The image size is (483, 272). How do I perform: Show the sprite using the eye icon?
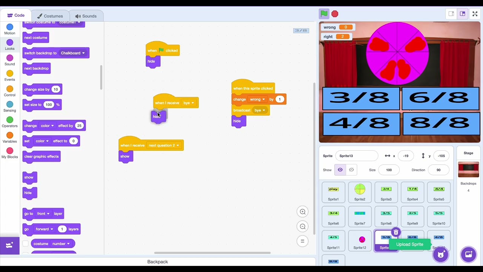(340, 170)
